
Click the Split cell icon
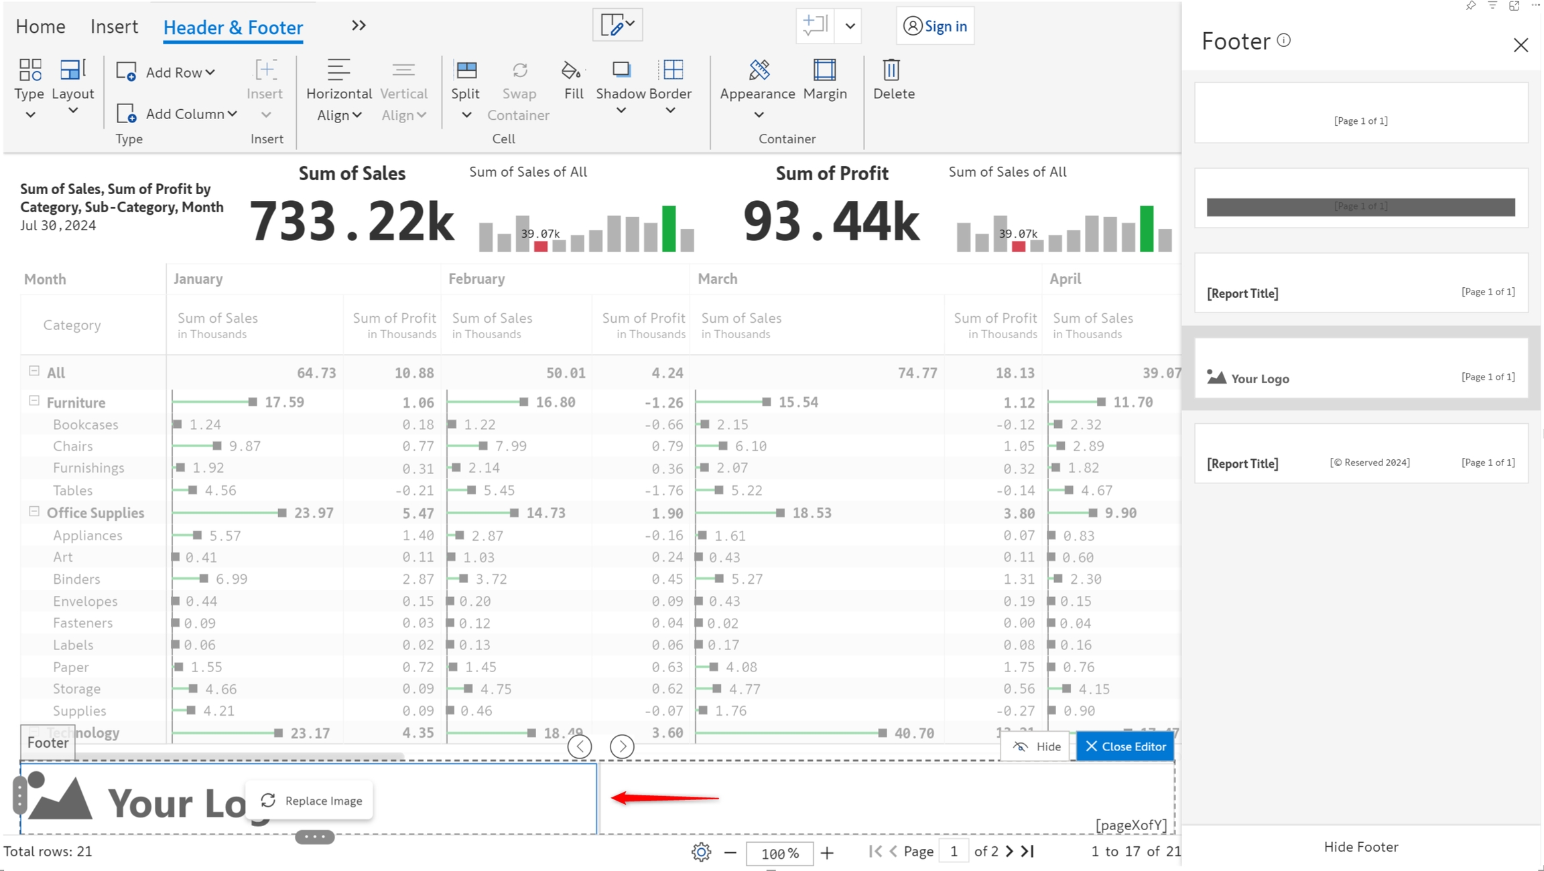point(466,70)
